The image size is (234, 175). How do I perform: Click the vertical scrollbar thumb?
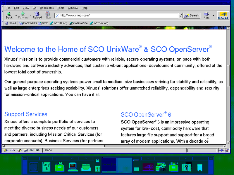[x=228, y=76]
